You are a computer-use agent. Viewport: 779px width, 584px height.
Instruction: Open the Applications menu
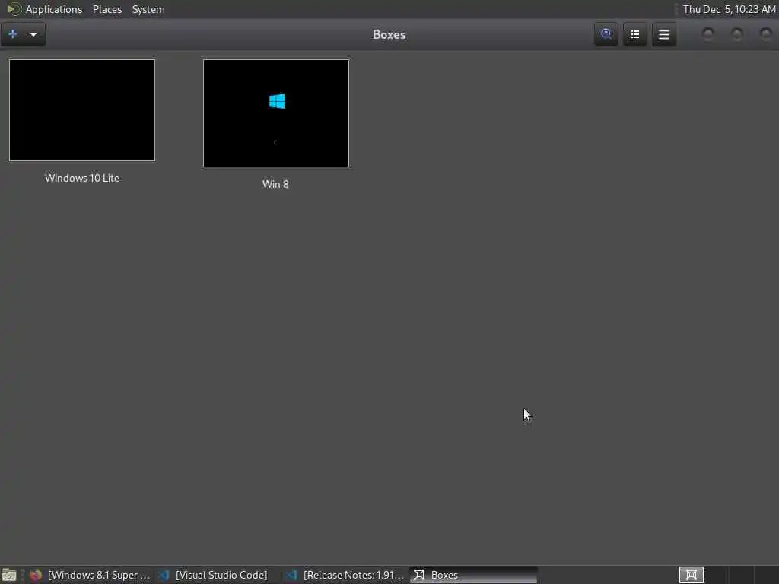(x=54, y=9)
